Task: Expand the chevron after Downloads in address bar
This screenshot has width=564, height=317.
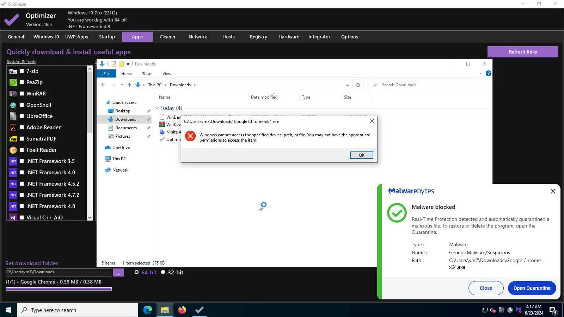Action: pos(195,85)
